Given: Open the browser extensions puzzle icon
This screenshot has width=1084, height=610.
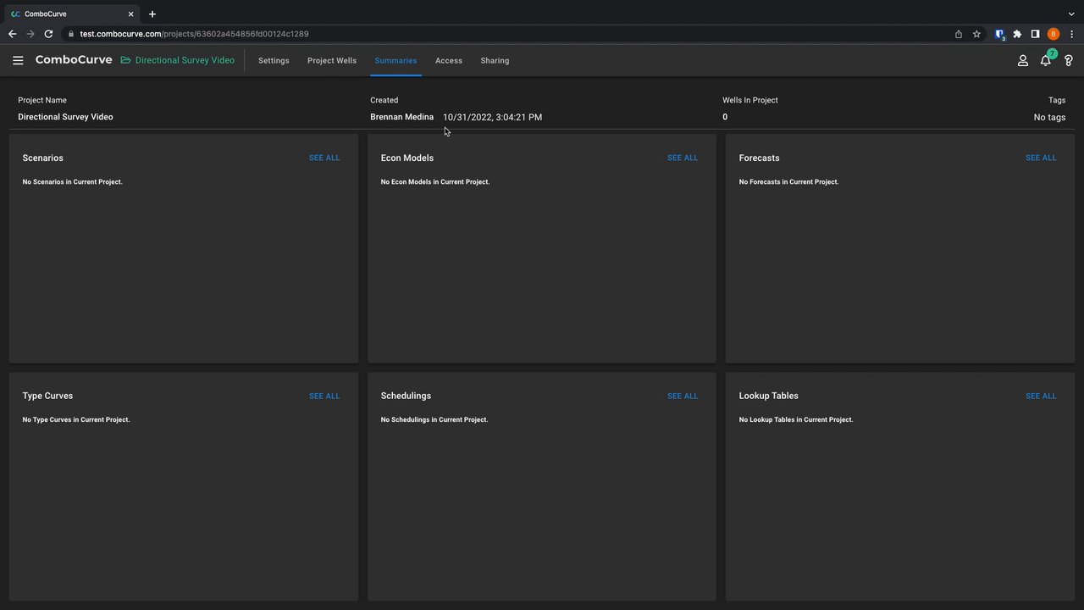Looking at the screenshot, I should 1017,34.
